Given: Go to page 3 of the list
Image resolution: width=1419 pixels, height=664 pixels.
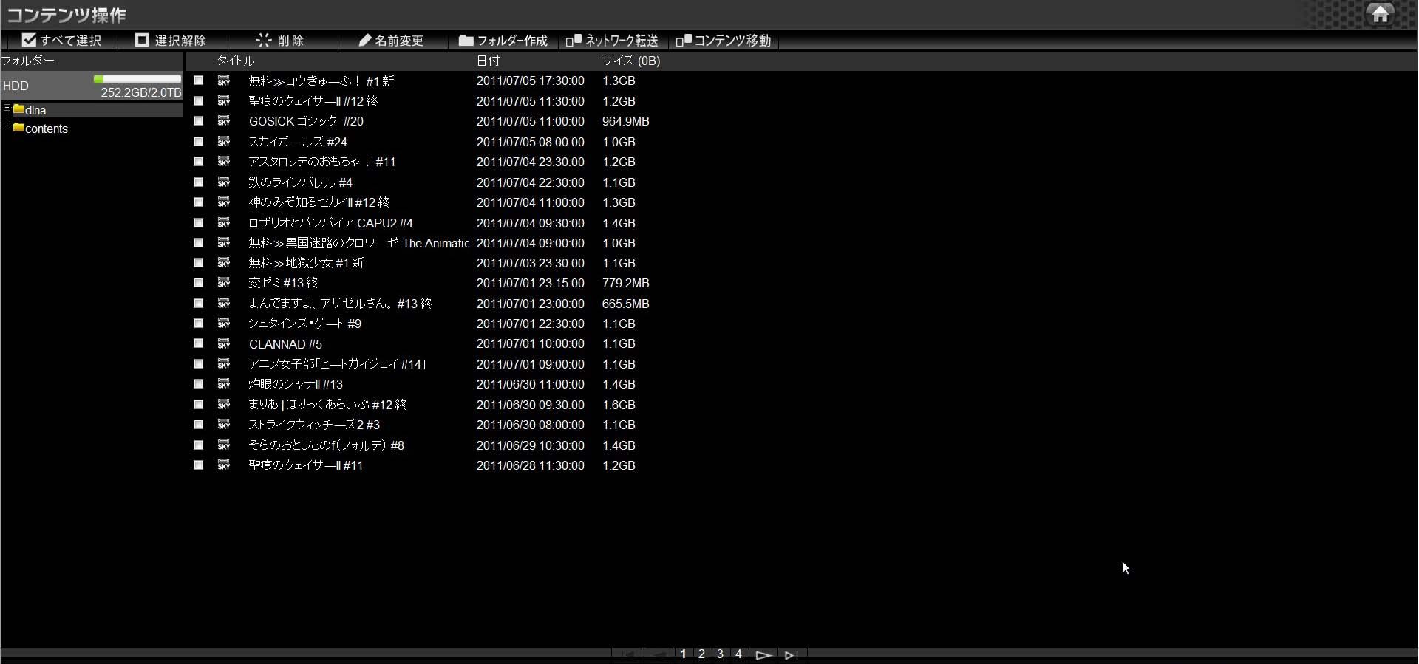Looking at the screenshot, I should (x=720, y=654).
